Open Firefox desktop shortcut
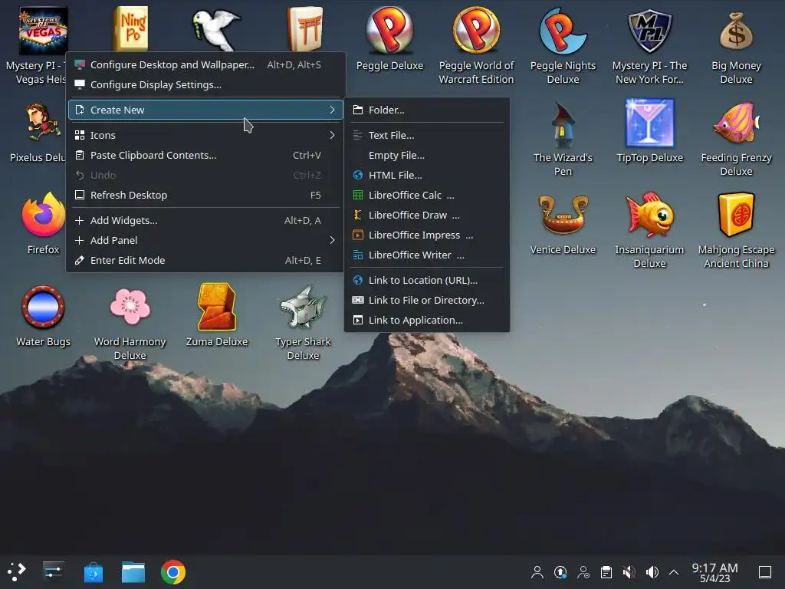This screenshot has height=589, width=785. pos(43,216)
